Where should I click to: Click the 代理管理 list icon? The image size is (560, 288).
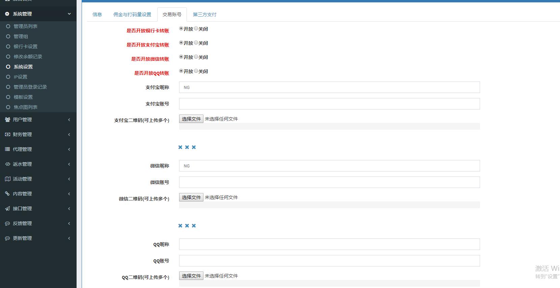(x=7, y=149)
